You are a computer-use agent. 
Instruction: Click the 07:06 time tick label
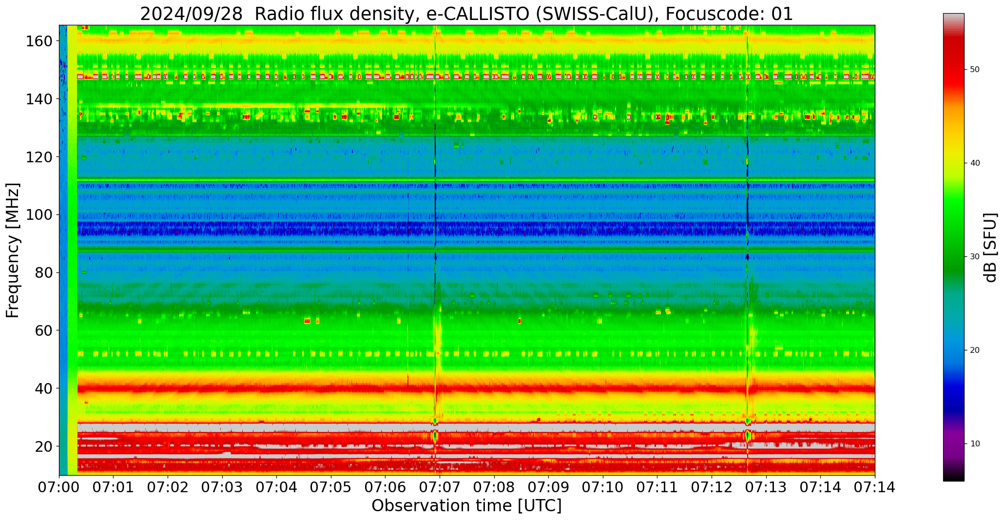tap(386, 487)
